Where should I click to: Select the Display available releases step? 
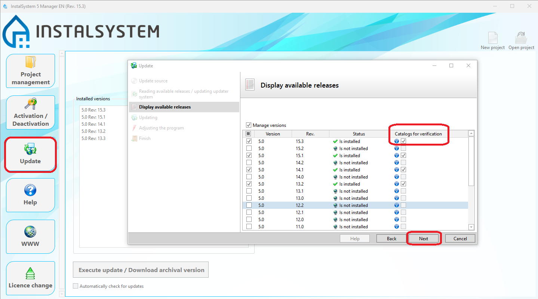click(165, 107)
